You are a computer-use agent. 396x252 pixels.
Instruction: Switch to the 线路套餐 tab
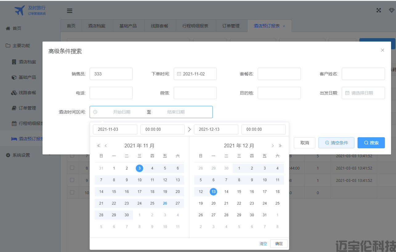coord(160,26)
